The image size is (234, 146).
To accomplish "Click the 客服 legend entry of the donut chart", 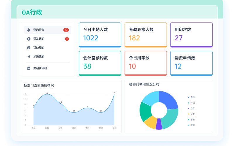I will point(191,125).
